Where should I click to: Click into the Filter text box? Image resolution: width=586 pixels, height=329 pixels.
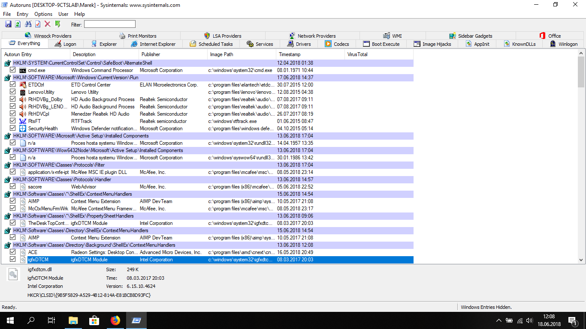[109, 24]
